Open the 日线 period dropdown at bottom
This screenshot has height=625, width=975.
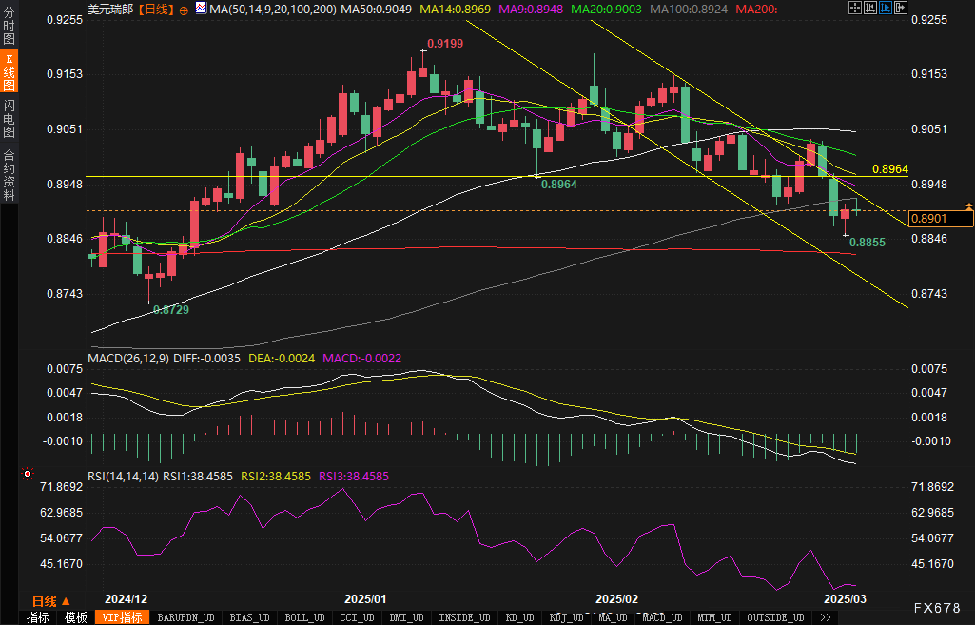(51, 602)
